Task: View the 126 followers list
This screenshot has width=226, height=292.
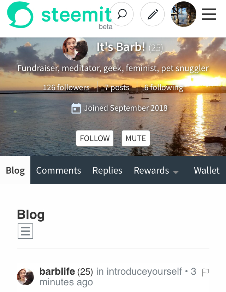Action: [66, 87]
